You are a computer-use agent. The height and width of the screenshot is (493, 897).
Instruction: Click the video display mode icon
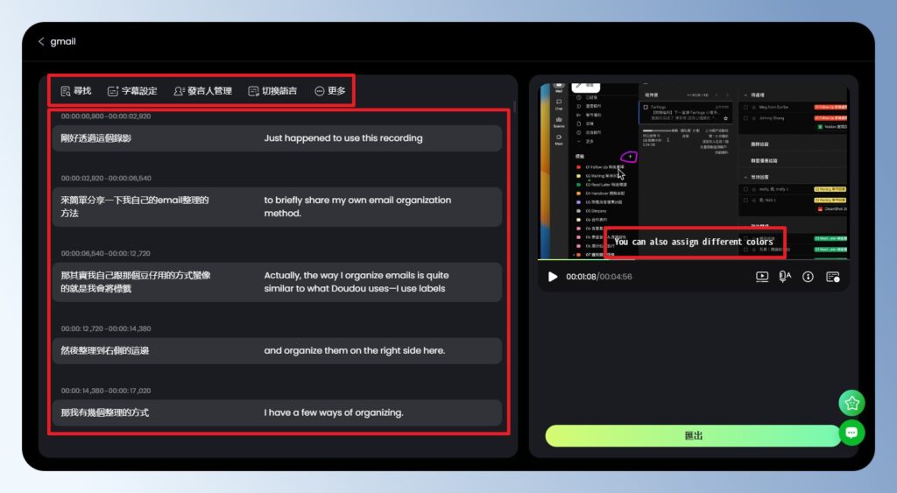click(762, 277)
